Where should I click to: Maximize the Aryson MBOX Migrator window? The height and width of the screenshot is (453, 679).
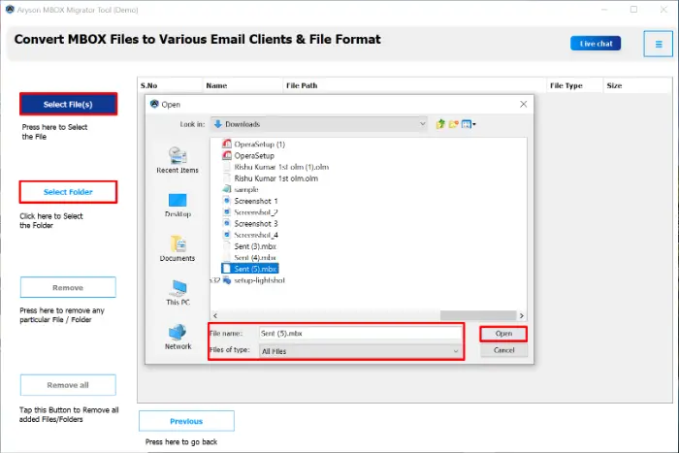pyautogui.click(x=633, y=9)
